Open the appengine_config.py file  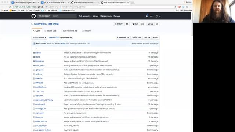tap(44, 100)
